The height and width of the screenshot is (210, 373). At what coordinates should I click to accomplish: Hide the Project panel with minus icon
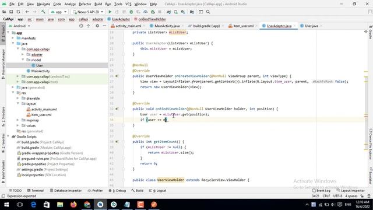click(104, 26)
